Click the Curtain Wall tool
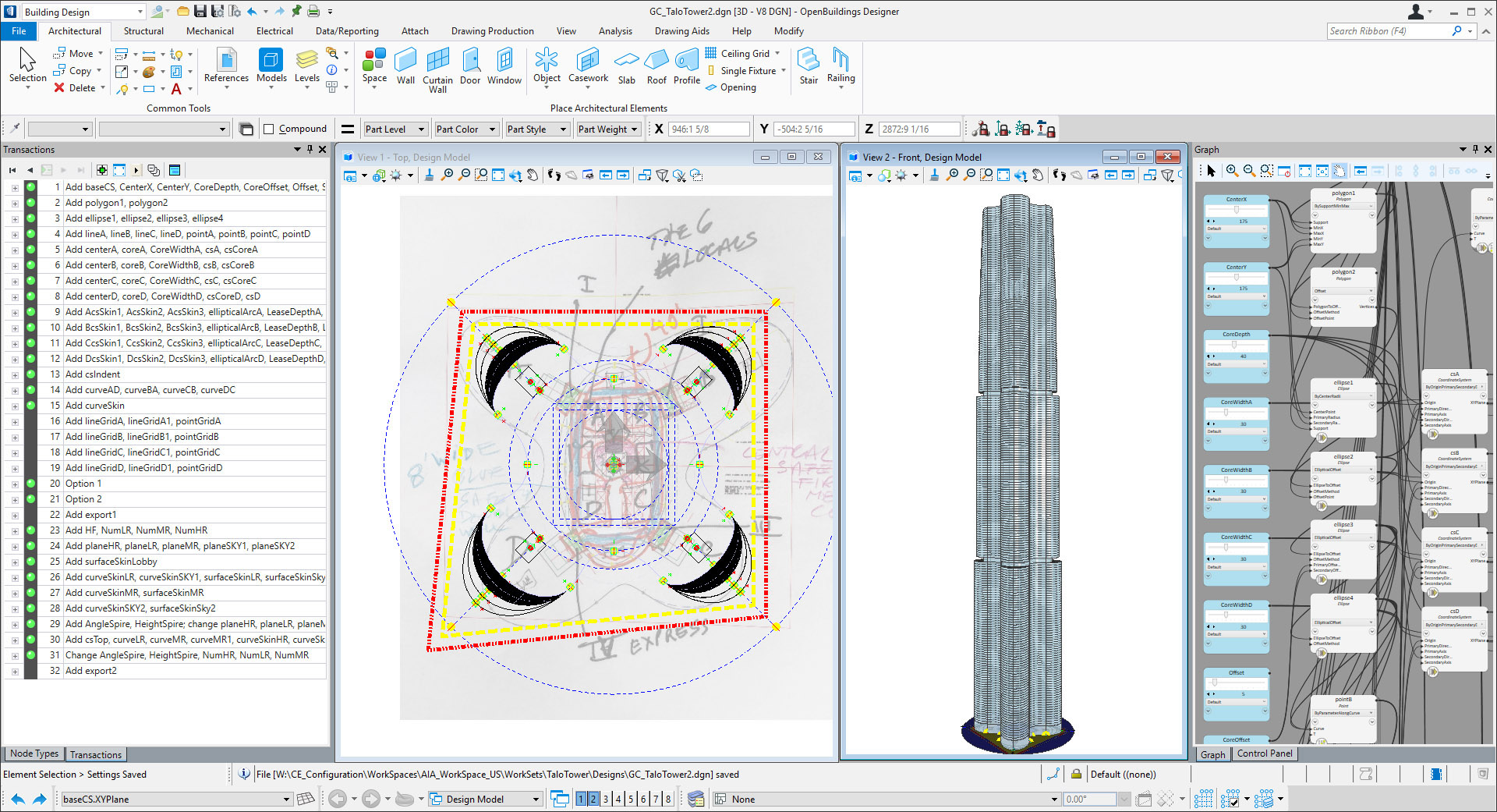Screen dimensions: 1497x812 [437, 67]
